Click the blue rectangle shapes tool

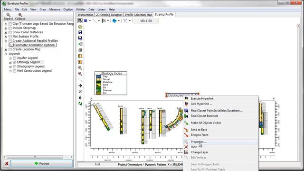click(85, 20)
